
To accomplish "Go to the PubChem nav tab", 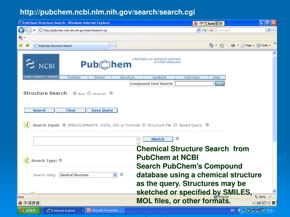I will click(x=192, y=77).
